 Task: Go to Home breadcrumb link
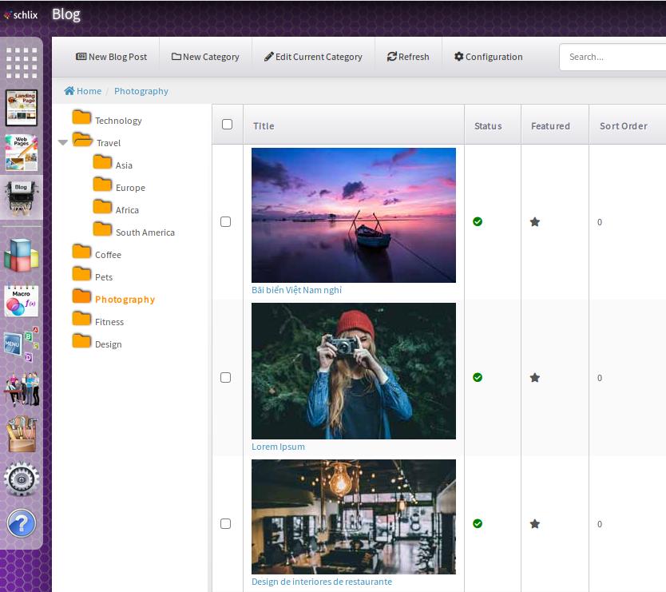pos(83,91)
